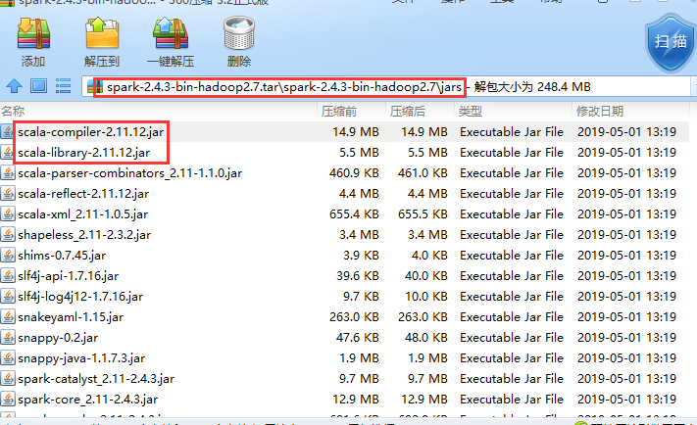Click the jar icon of scala-compiler-2.11.12.jar

[8, 131]
